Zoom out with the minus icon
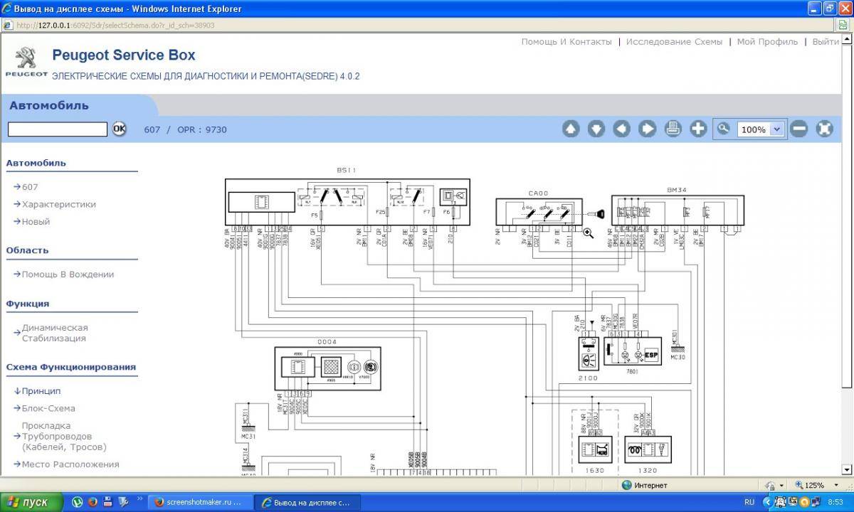This screenshot has height=512, width=854. tap(799, 129)
